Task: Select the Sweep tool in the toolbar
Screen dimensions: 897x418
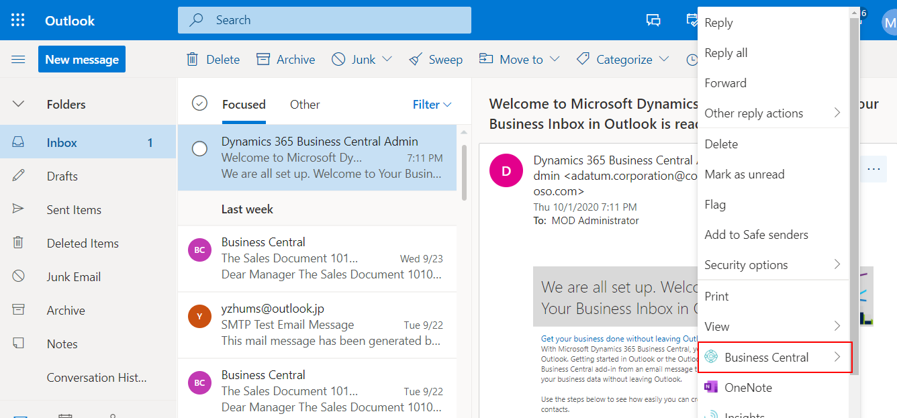Action: pos(435,59)
